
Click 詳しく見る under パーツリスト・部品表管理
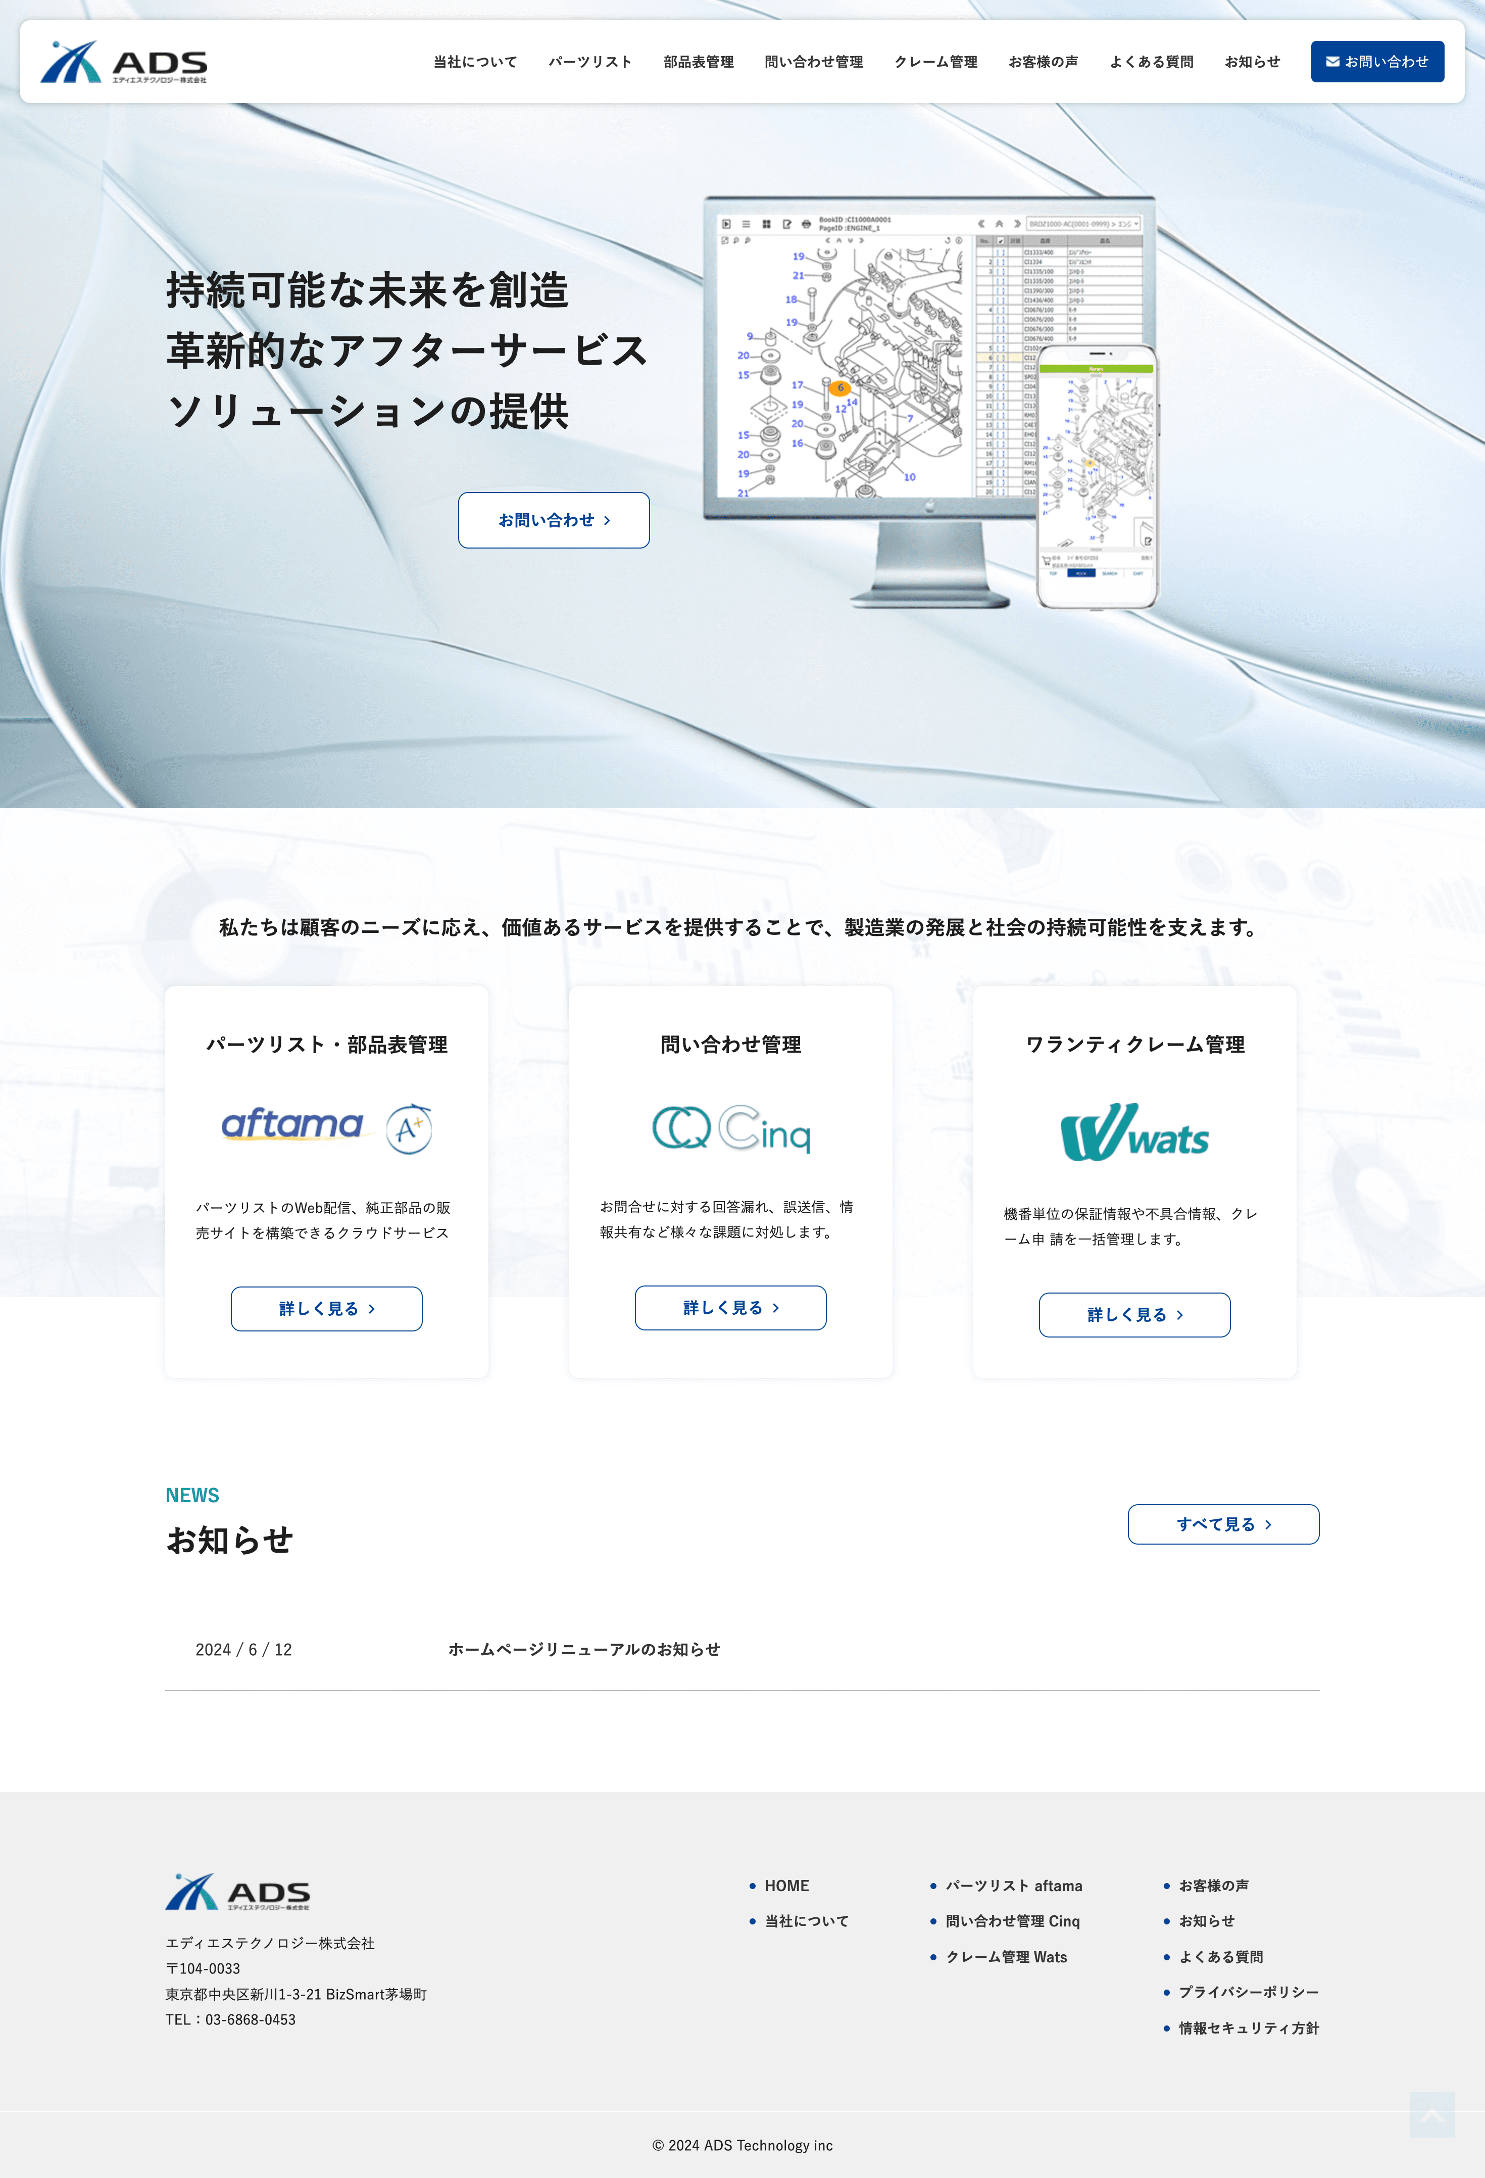(x=326, y=1308)
